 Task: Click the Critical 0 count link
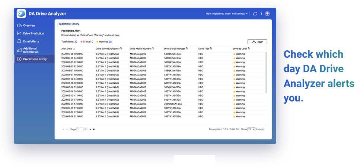pos(92,42)
